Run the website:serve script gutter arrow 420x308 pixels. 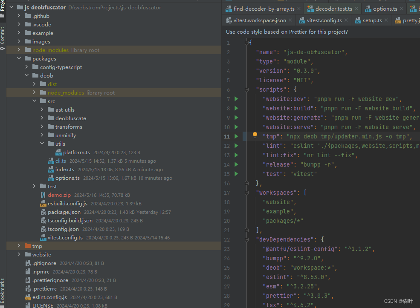(x=236, y=127)
